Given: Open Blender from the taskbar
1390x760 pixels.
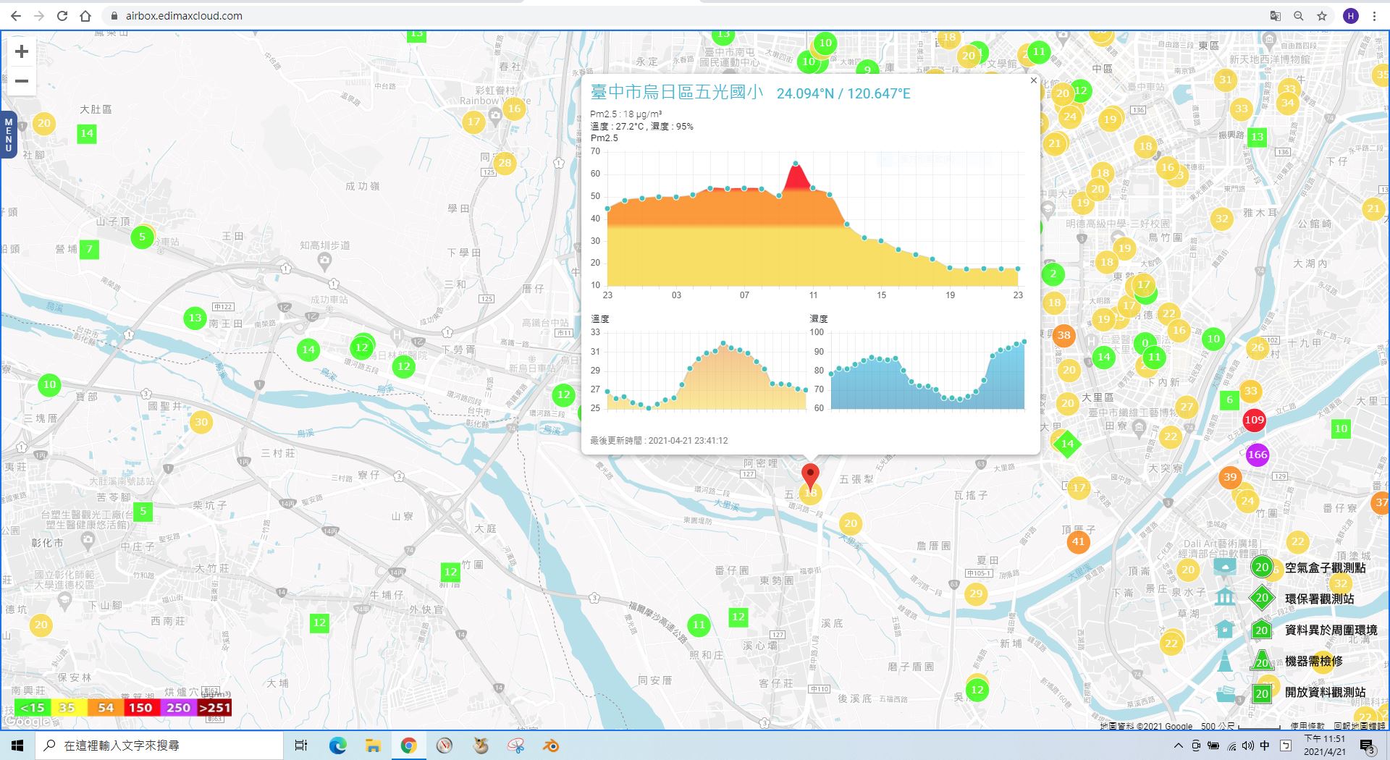Looking at the screenshot, I should tap(551, 746).
